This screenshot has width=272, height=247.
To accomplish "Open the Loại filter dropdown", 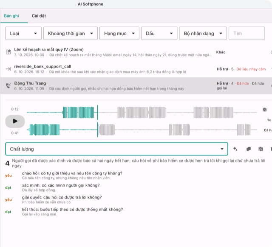I will tap(23, 33).
